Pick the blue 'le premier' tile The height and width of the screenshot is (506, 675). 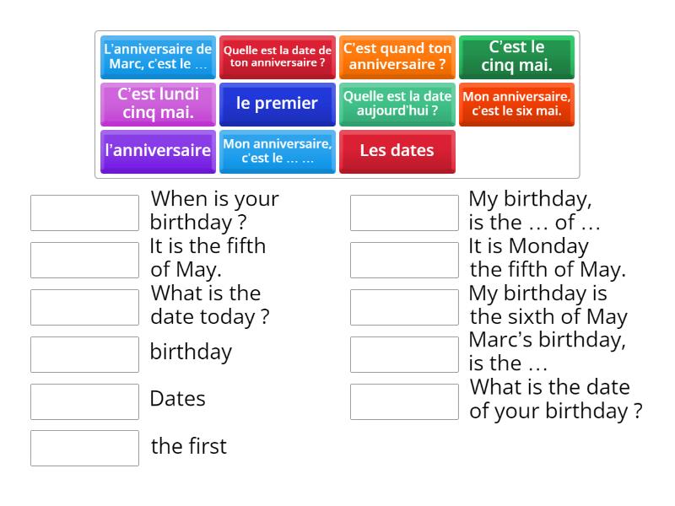(x=277, y=105)
